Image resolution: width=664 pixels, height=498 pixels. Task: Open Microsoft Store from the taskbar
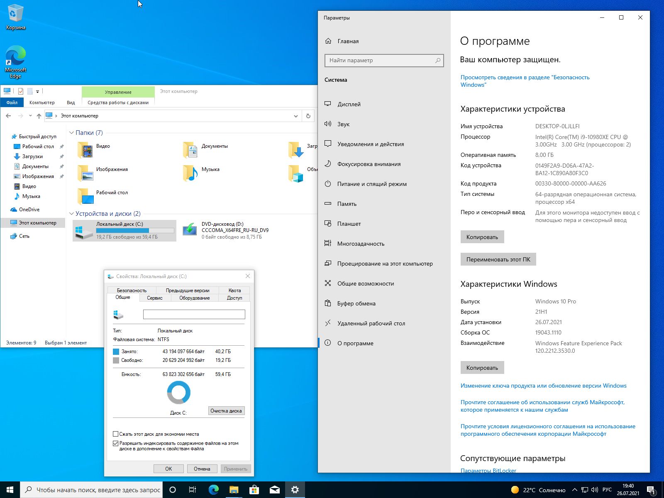pyautogui.click(x=254, y=490)
